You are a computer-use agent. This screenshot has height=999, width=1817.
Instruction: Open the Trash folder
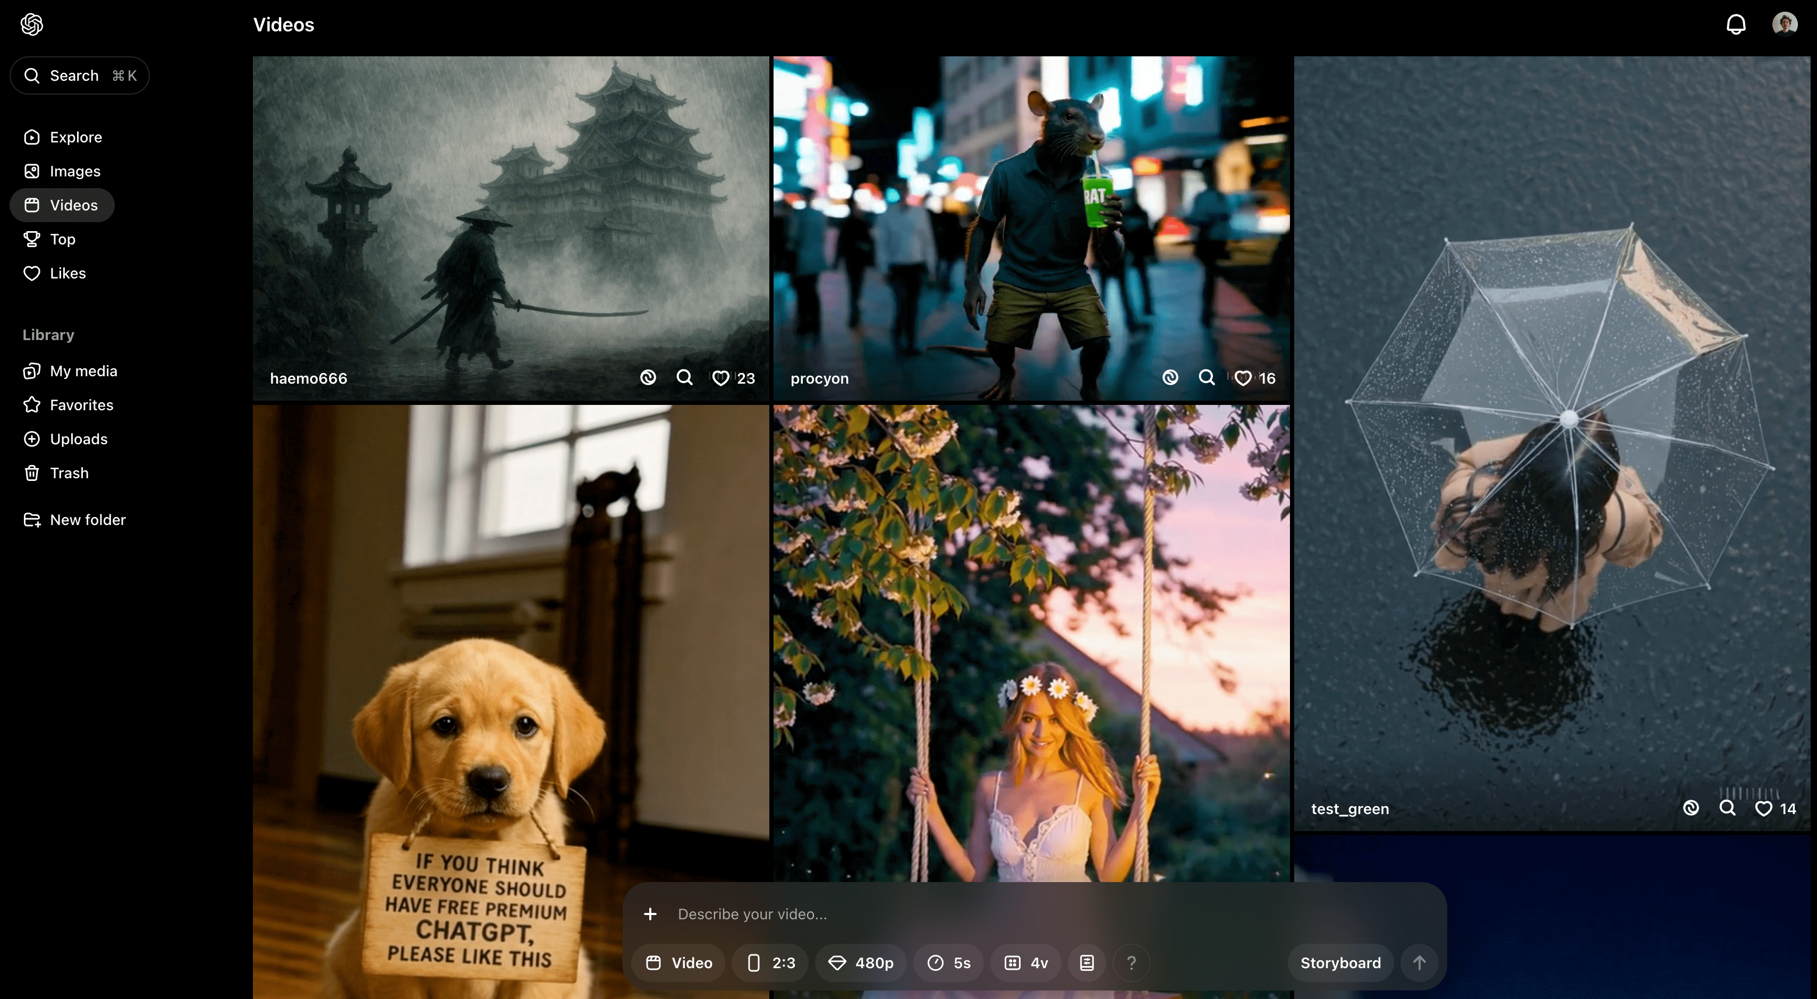[x=56, y=473]
